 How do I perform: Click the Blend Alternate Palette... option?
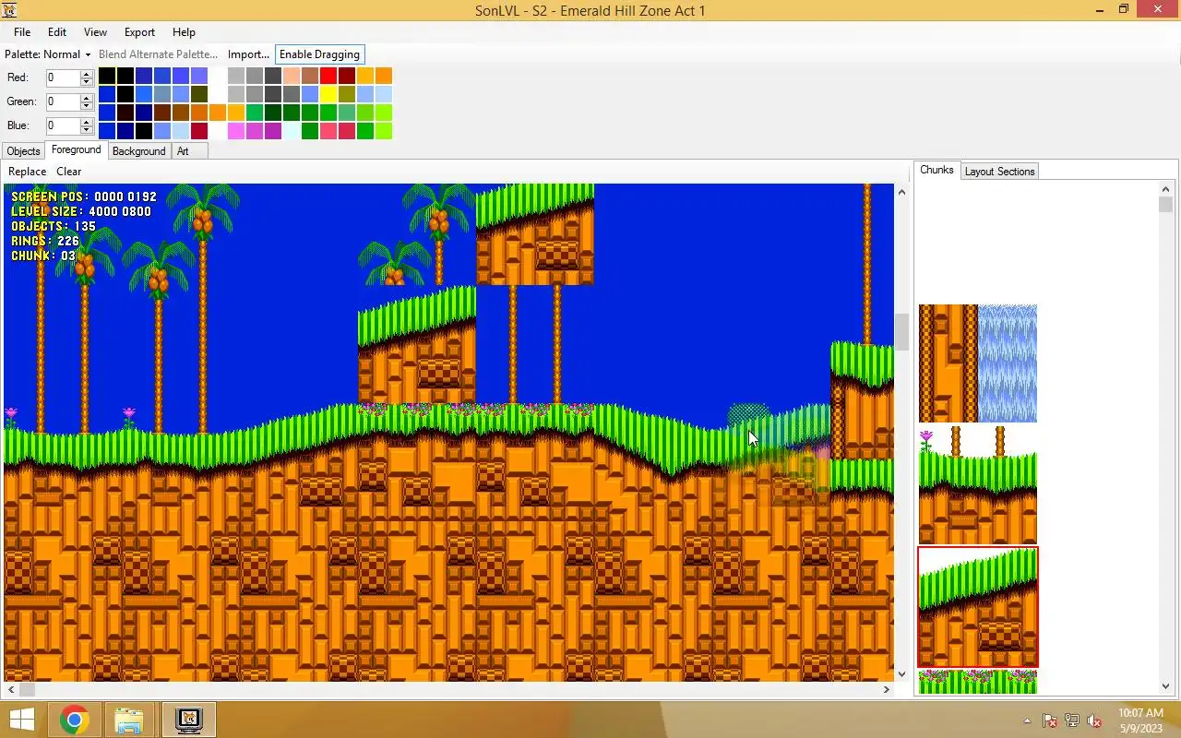(158, 54)
